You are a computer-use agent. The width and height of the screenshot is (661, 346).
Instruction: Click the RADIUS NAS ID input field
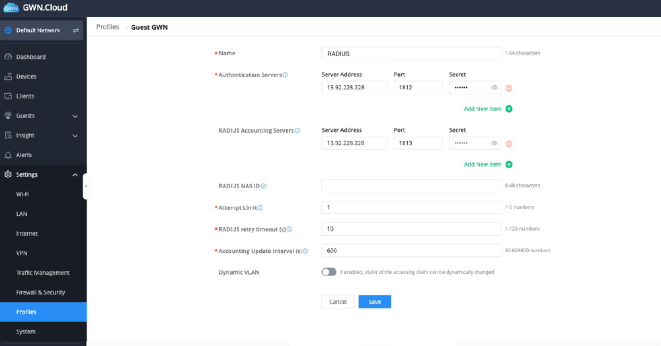tap(410, 186)
